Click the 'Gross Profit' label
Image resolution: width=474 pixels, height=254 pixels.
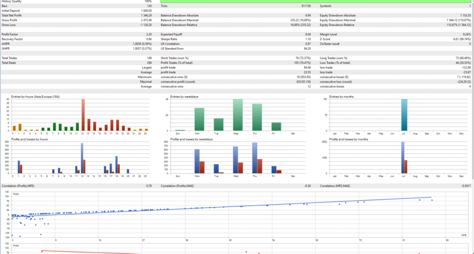point(9,20)
